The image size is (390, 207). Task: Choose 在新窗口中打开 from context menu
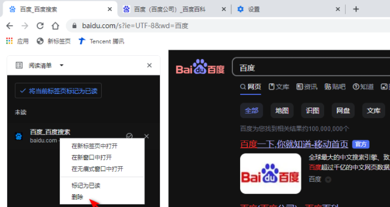pyautogui.click(x=102, y=157)
